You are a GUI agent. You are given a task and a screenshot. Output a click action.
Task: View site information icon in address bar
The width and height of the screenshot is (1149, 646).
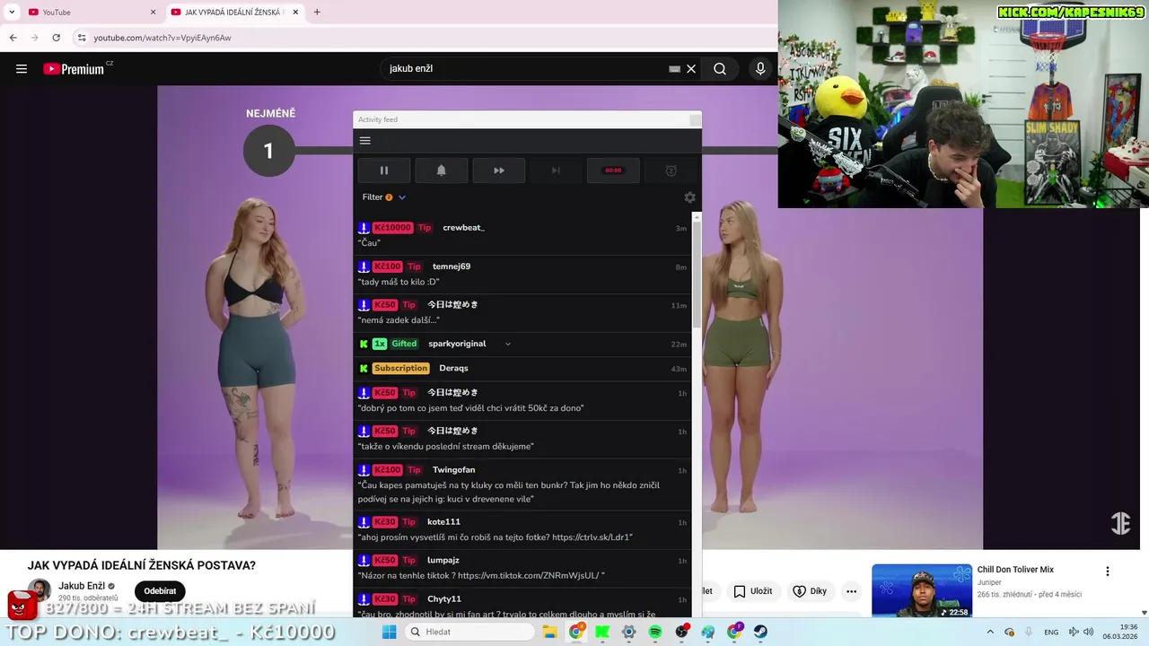click(x=82, y=38)
